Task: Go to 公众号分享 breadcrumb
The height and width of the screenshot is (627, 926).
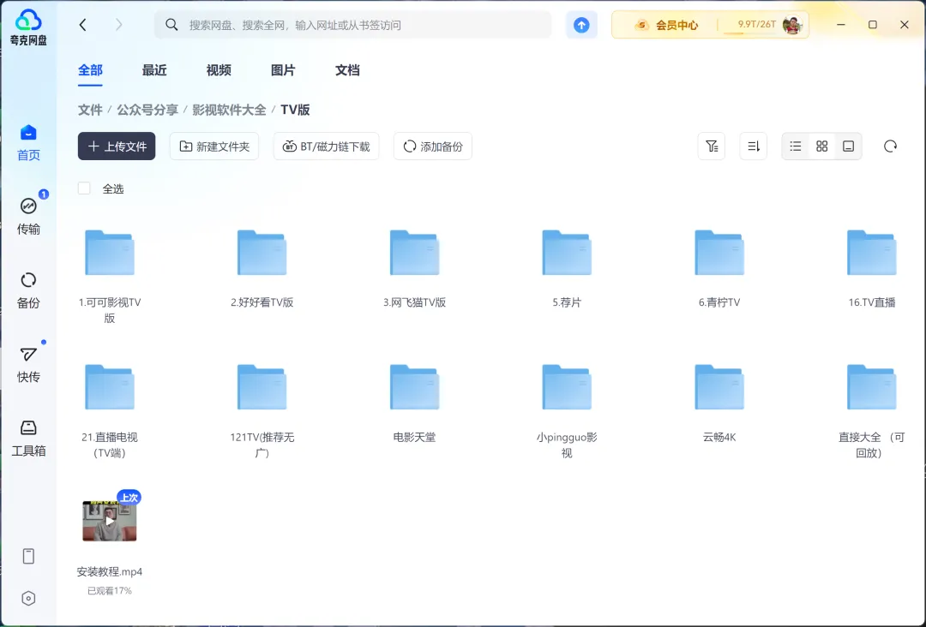Action: click(x=147, y=110)
